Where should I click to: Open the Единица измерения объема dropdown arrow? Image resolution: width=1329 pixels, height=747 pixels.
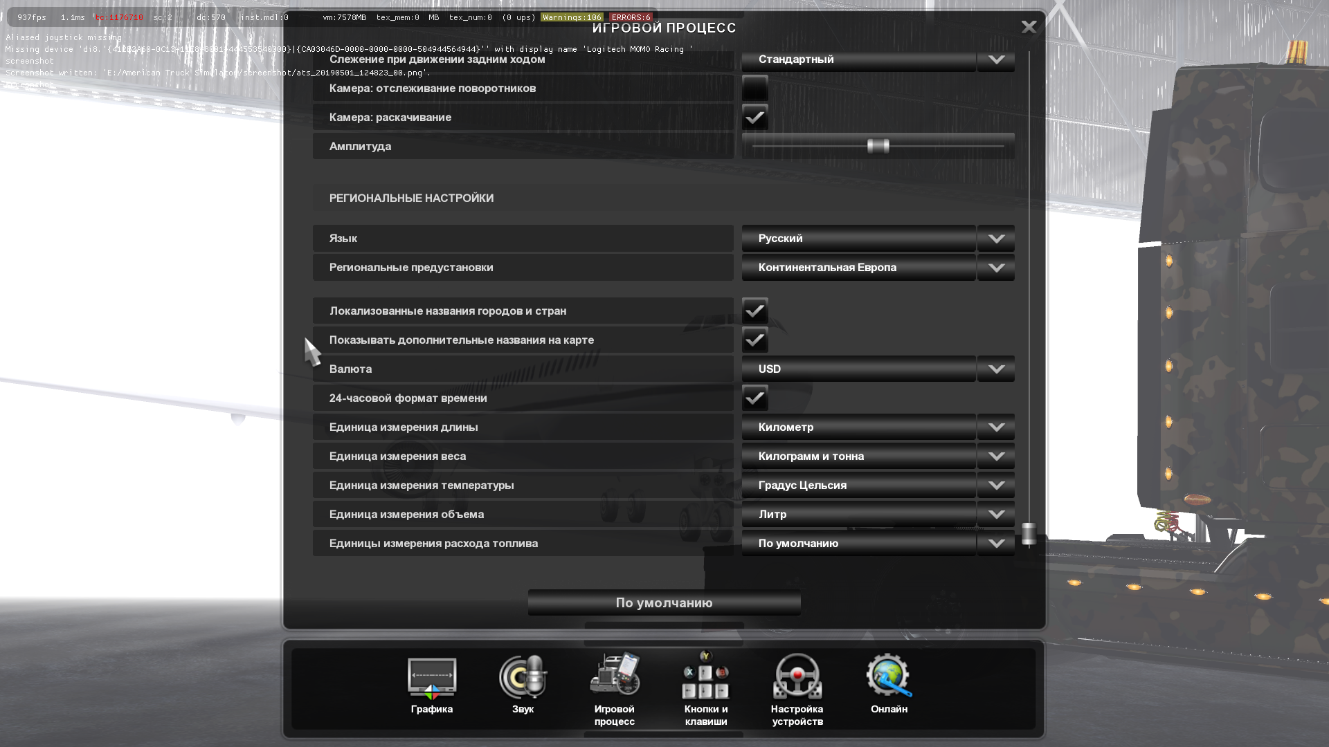996,515
